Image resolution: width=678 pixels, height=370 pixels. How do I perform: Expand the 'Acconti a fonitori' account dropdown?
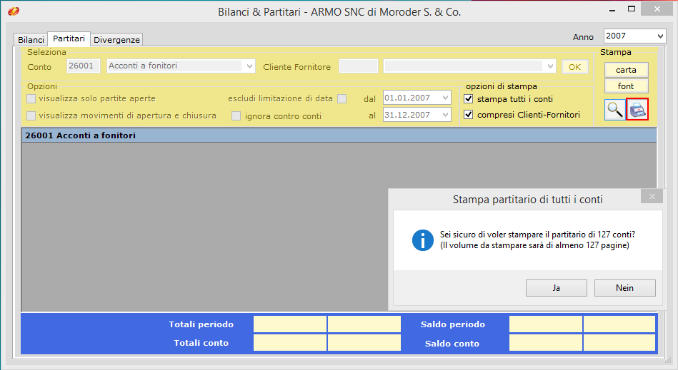[x=249, y=66]
